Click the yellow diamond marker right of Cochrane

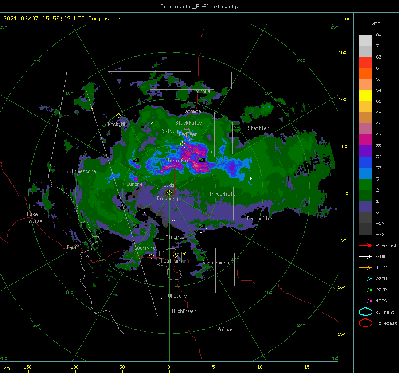click(x=152, y=256)
